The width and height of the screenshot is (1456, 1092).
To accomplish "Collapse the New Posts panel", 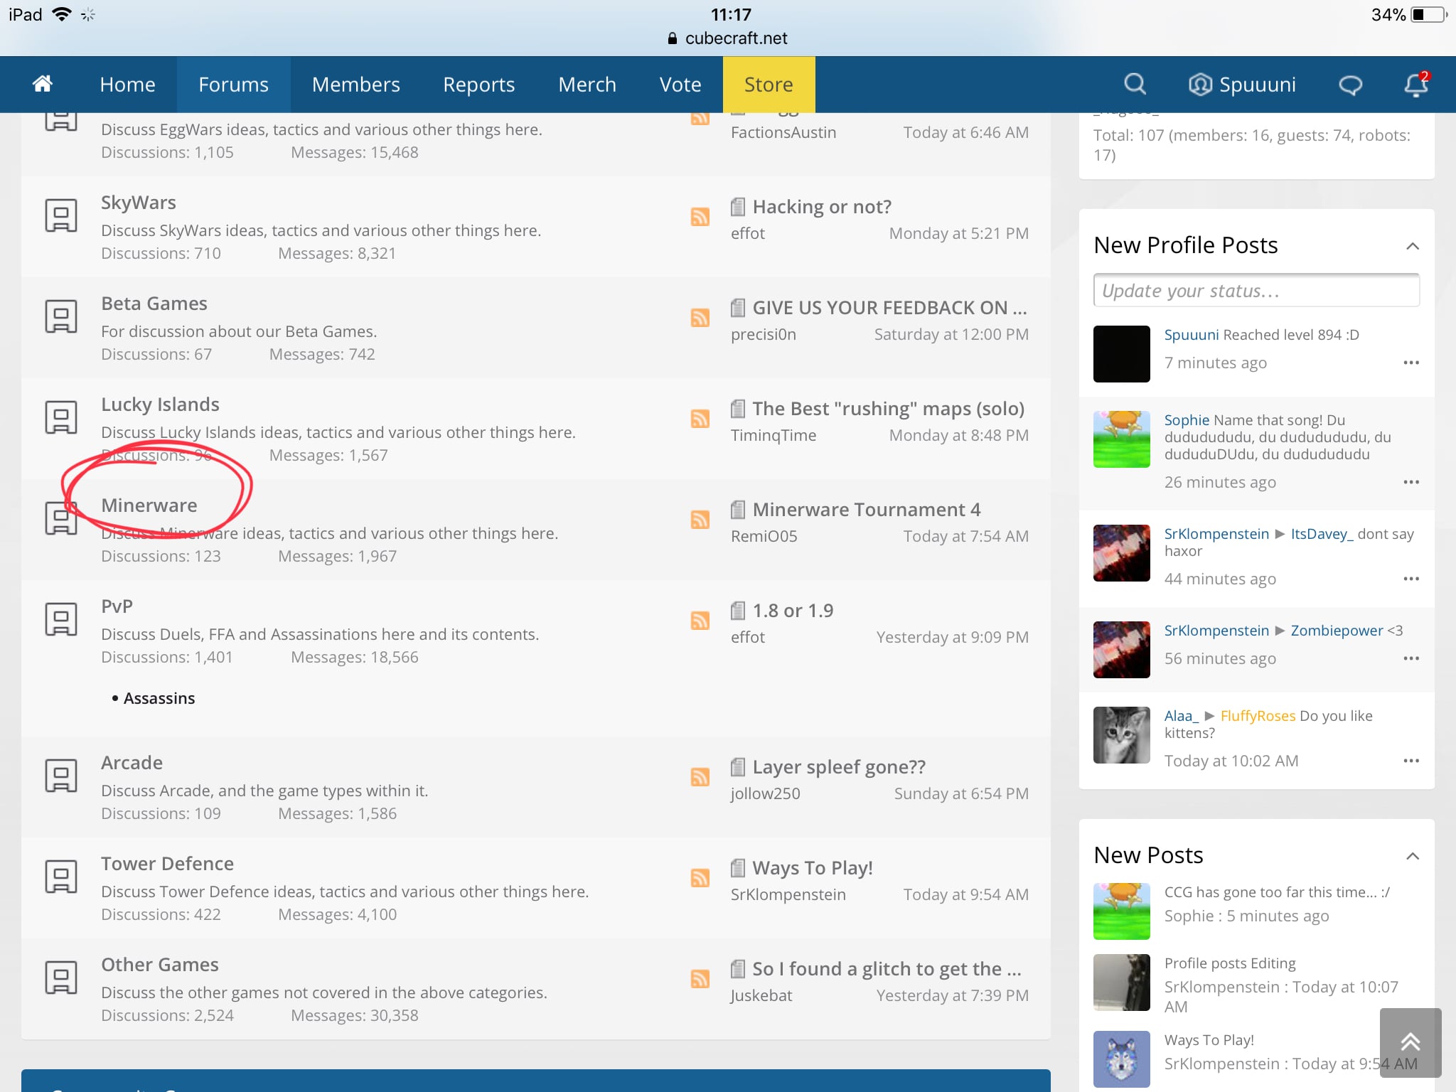I will [1412, 856].
